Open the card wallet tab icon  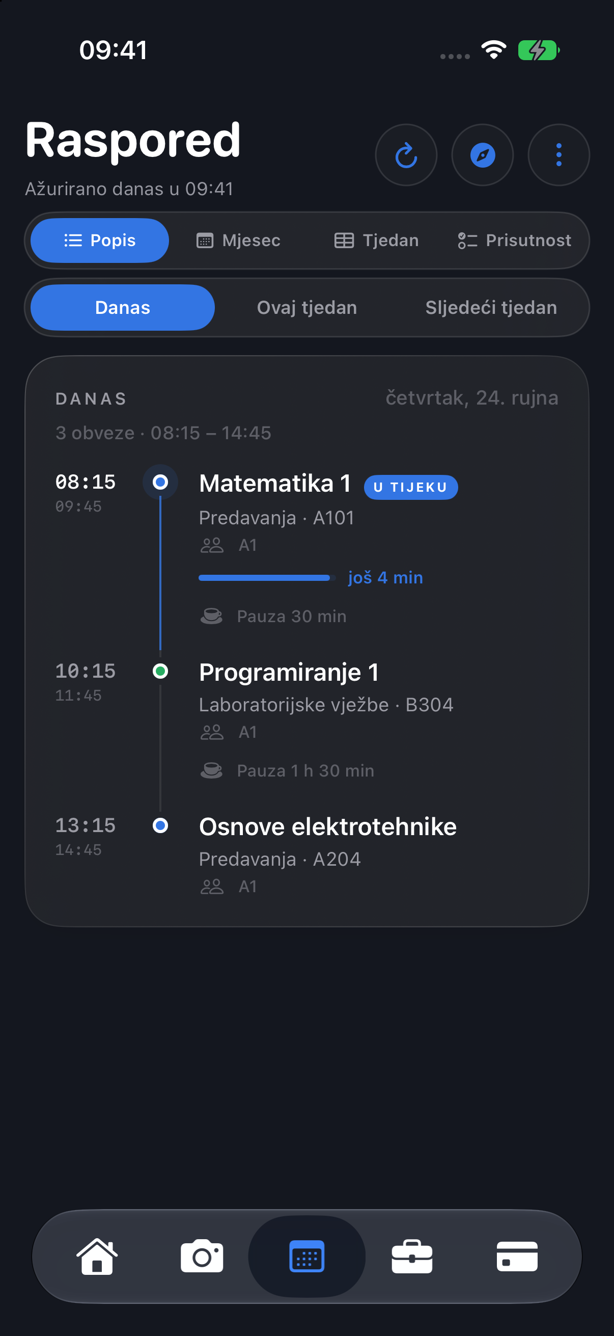click(x=517, y=1257)
